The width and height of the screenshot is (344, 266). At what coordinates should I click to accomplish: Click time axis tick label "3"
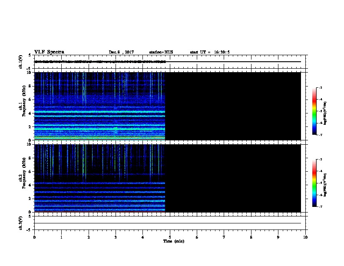(116, 237)
